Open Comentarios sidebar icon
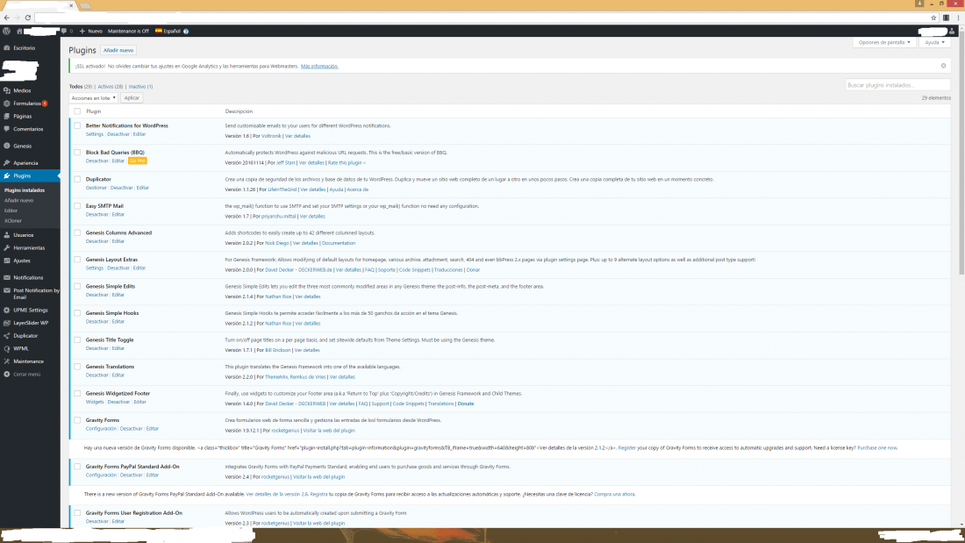The width and height of the screenshot is (965, 543). click(x=7, y=129)
